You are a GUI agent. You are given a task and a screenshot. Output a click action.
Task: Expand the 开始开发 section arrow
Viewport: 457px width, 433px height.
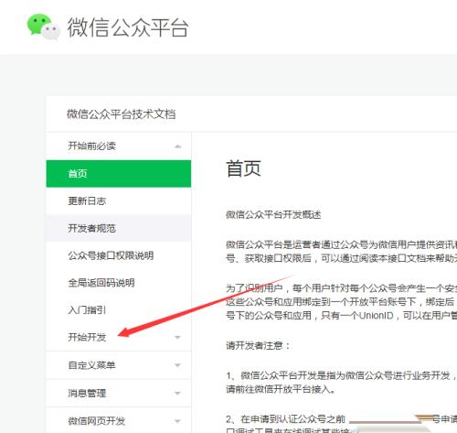pyautogui.click(x=178, y=337)
